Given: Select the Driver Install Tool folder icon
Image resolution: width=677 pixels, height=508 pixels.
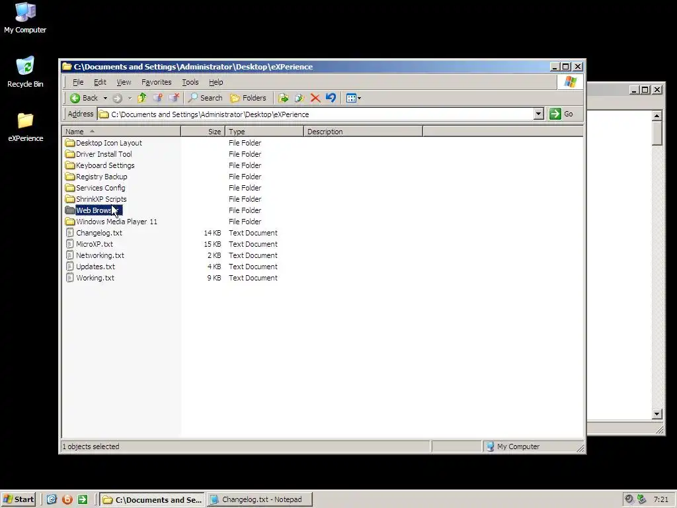Looking at the screenshot, I should [70, 153].
